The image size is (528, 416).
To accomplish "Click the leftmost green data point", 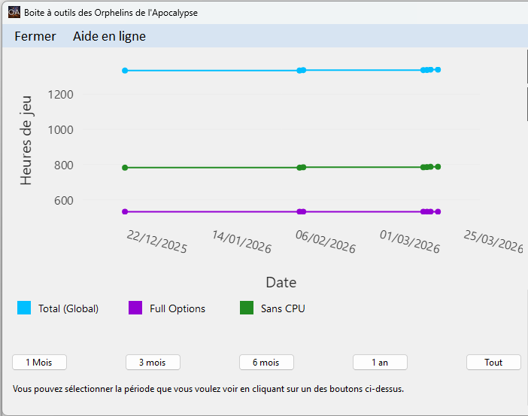I will (x=125, y=168).
